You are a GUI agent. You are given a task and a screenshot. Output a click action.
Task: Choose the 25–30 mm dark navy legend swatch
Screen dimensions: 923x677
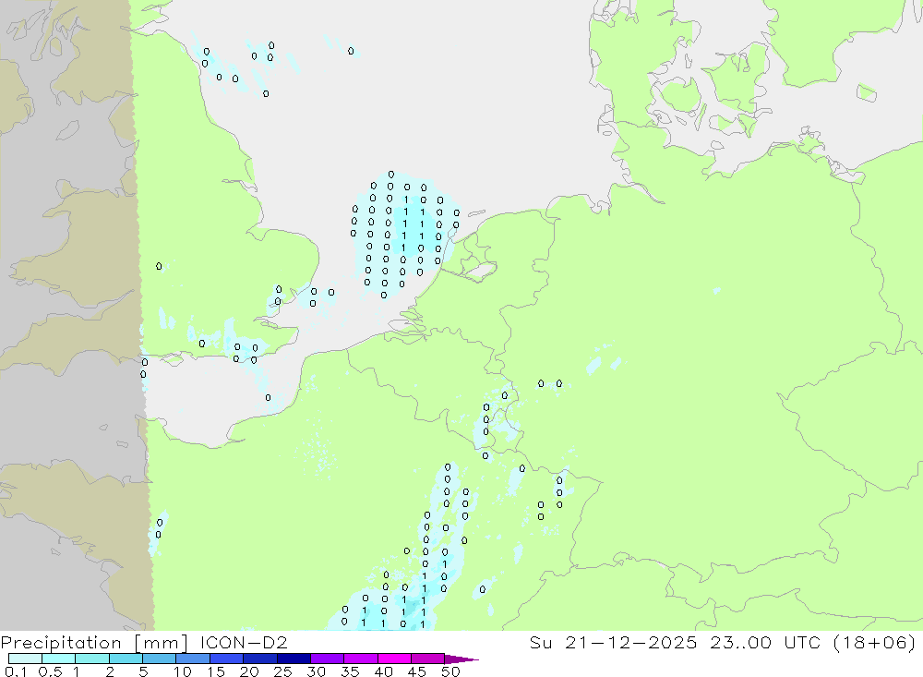(294, 659)
